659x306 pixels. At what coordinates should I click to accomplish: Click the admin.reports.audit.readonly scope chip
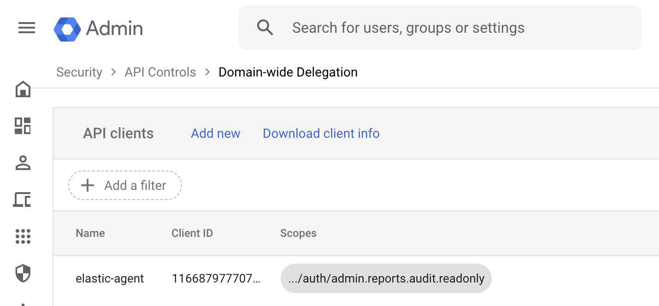coord(386,278)
